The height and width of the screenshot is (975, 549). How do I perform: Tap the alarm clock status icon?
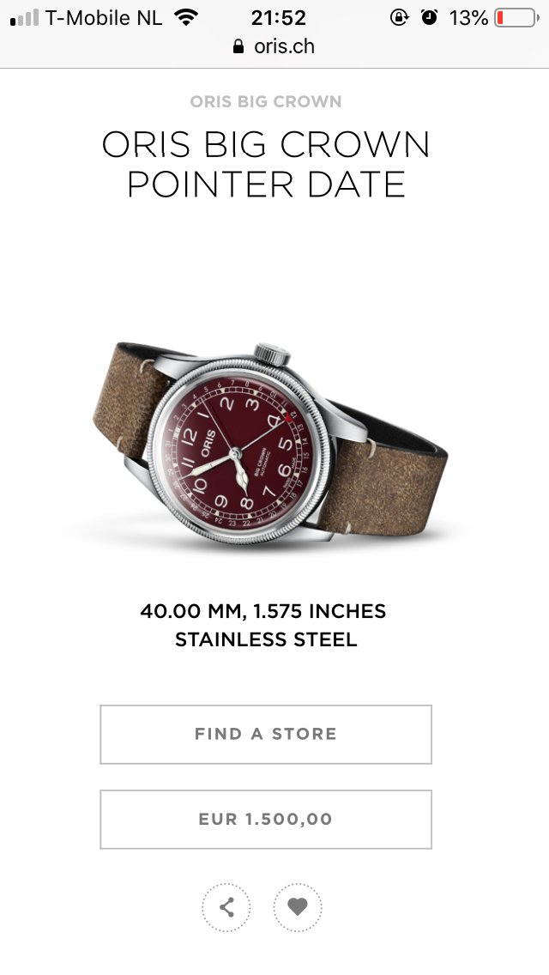pyautogui.click(x=429, y=17)
